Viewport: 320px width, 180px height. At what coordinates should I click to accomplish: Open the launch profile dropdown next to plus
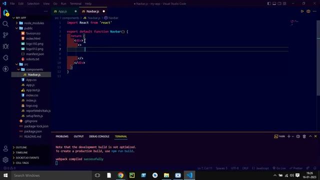(293, 136)
